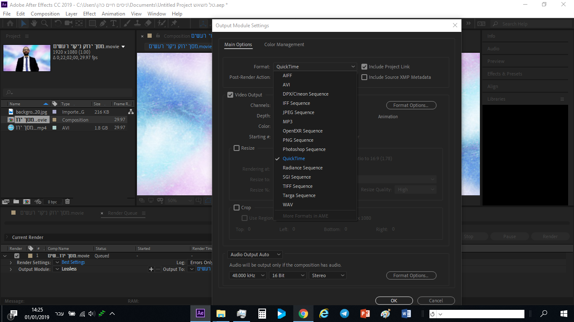The width and height of the screenshot is (574, 322).
Task: Open the Stereo channels dropdown
Action: click(327, 275)
